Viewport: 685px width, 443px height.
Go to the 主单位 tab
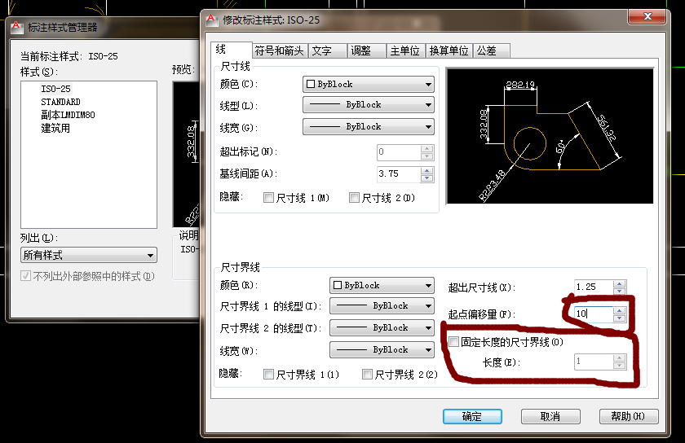pyautogui.click(x=405, y=50)
